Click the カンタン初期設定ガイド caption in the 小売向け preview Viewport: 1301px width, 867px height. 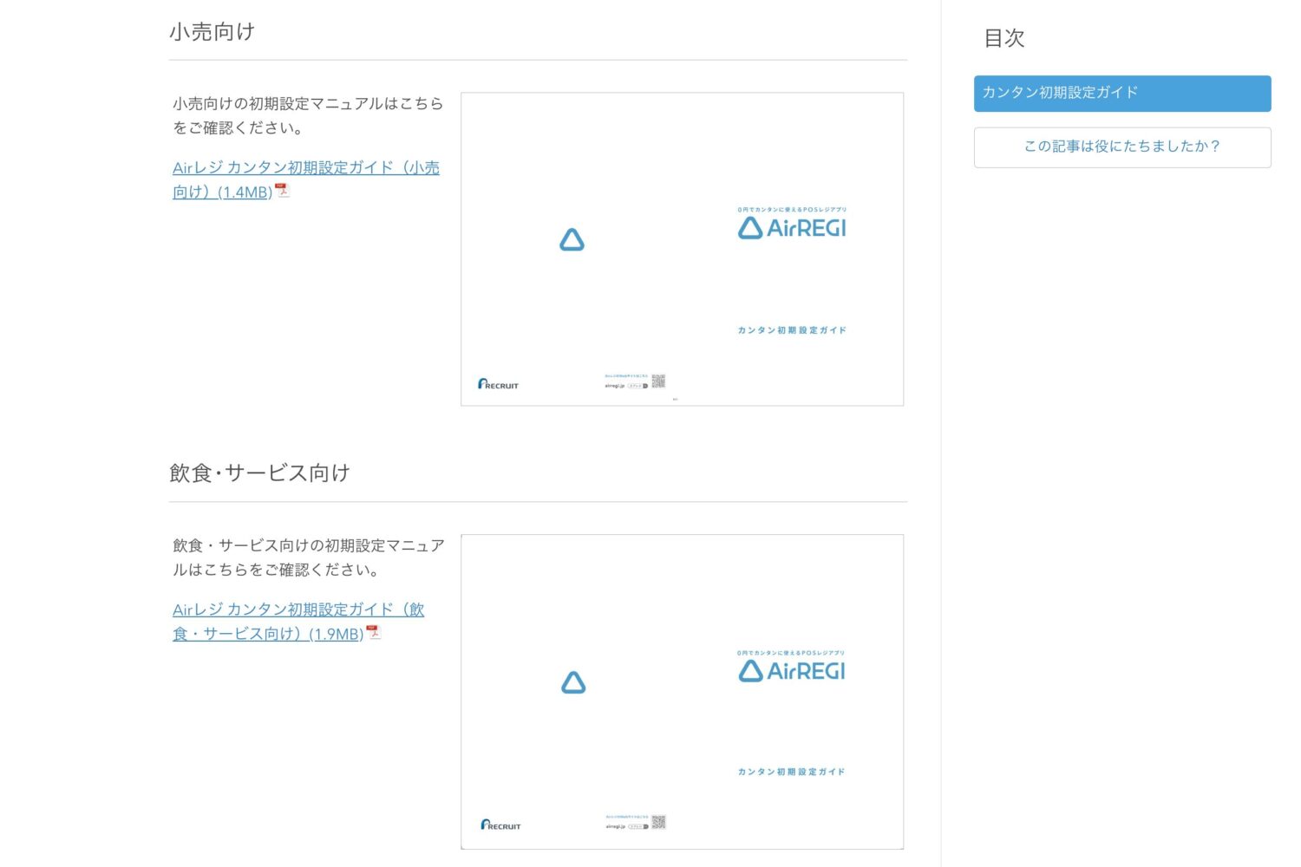click(792, 330)
